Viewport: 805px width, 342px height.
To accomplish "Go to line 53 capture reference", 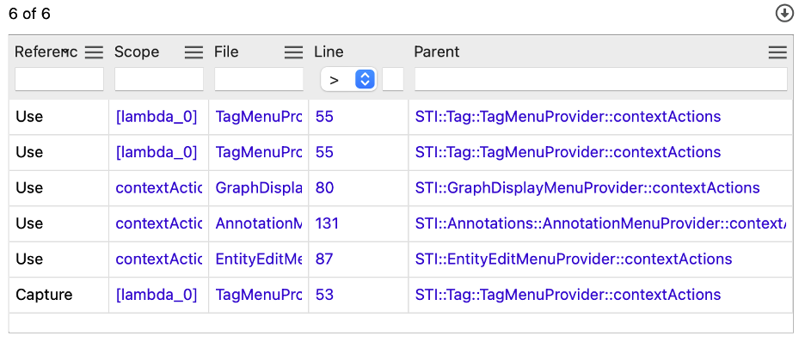I will 324,295.
